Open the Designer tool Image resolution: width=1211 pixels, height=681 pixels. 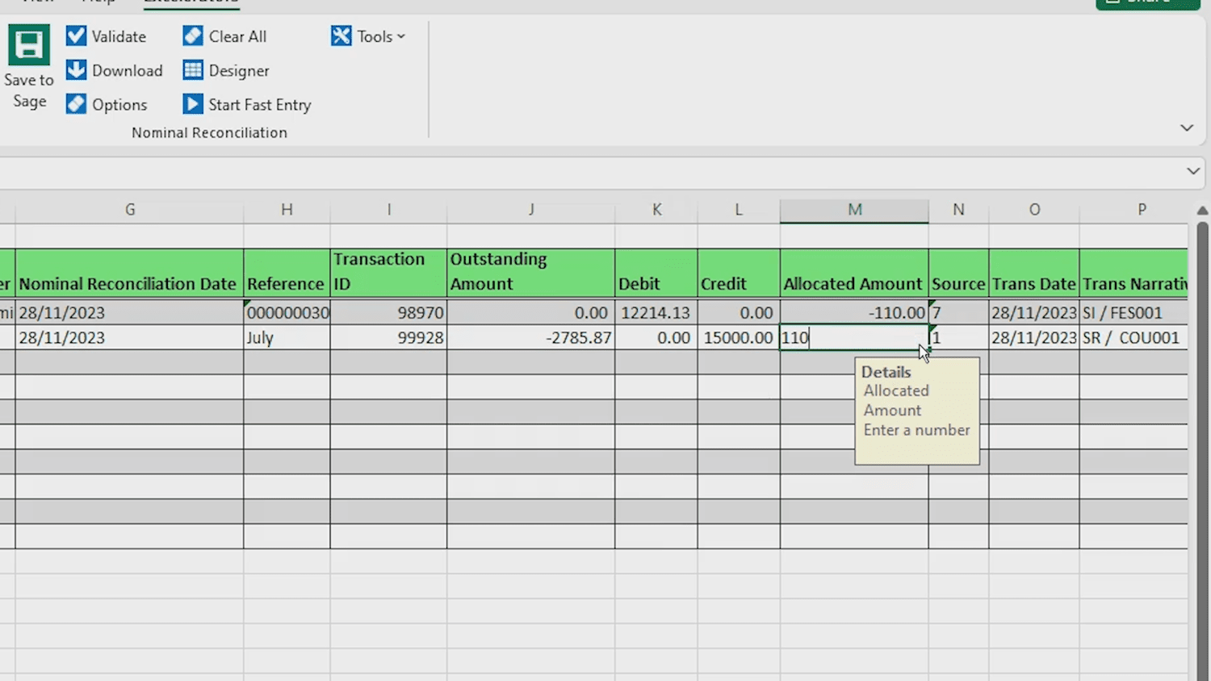point(226,70)
